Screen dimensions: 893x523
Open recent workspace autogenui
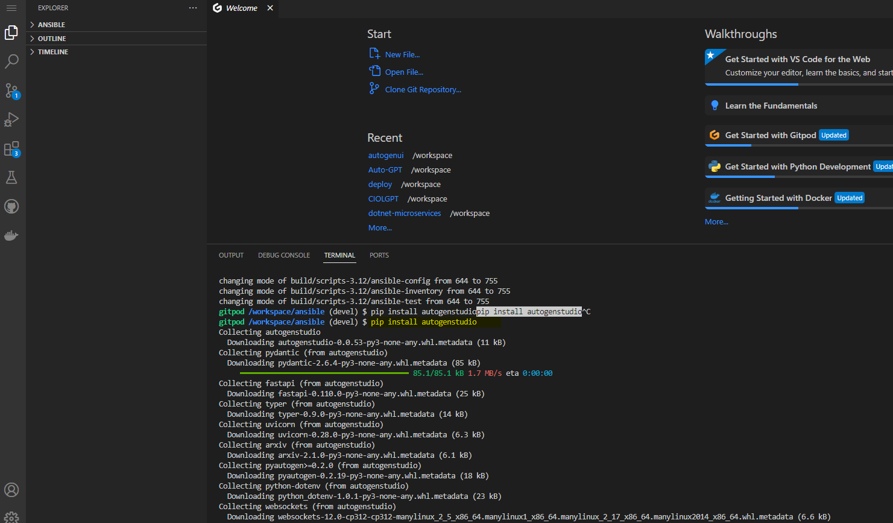coord(386,155)
